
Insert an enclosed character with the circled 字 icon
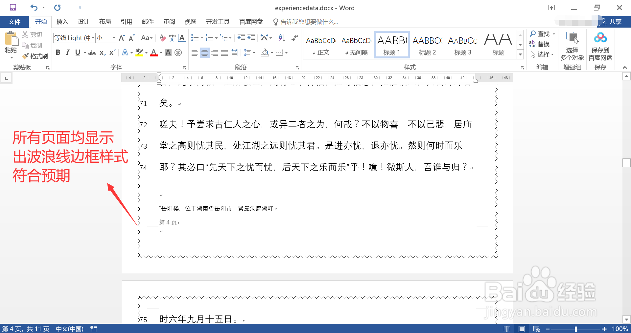click(x=178, y=52)
